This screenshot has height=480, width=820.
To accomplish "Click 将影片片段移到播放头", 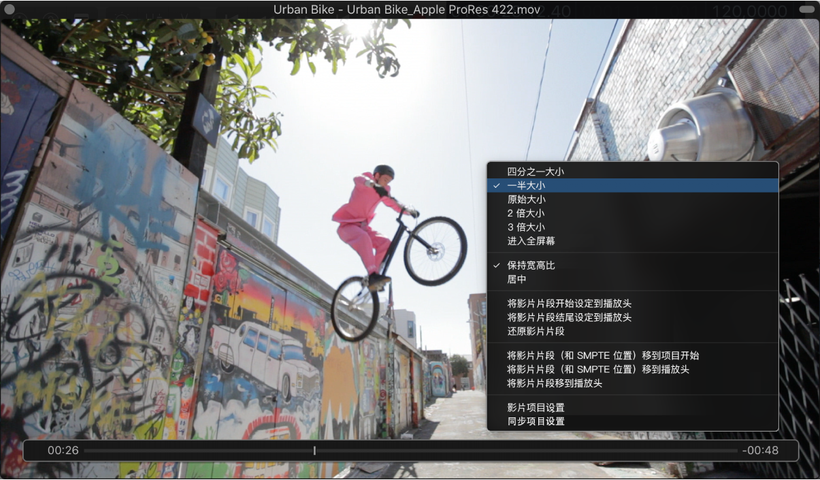I will (633, 383).
